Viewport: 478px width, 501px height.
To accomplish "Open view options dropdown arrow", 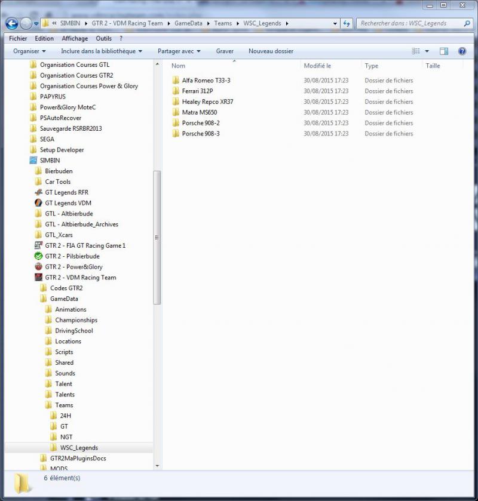I will point(427,51).
